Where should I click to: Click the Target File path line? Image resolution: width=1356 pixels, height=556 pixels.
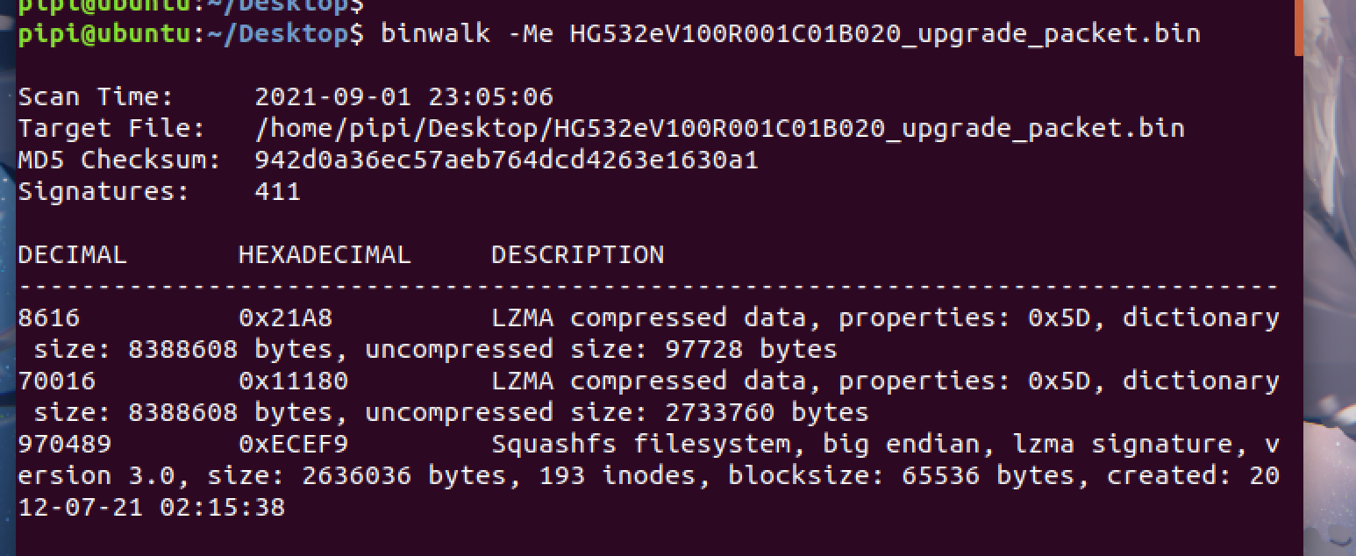(x=602, y=128)
